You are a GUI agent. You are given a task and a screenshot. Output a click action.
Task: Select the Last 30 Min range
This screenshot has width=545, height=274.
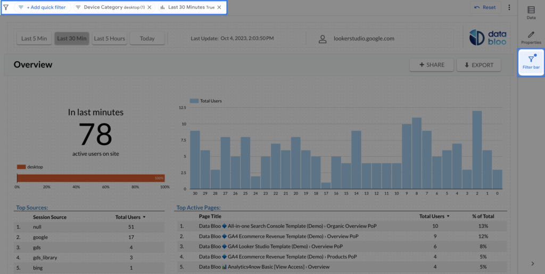coord(72,38)
